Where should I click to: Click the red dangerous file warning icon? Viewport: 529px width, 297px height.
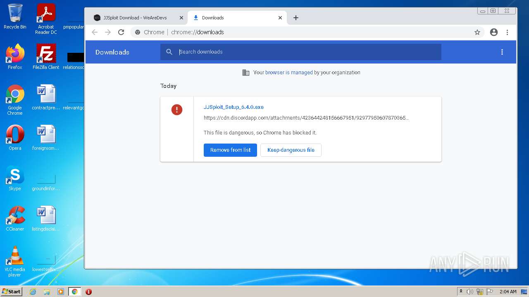177,109
